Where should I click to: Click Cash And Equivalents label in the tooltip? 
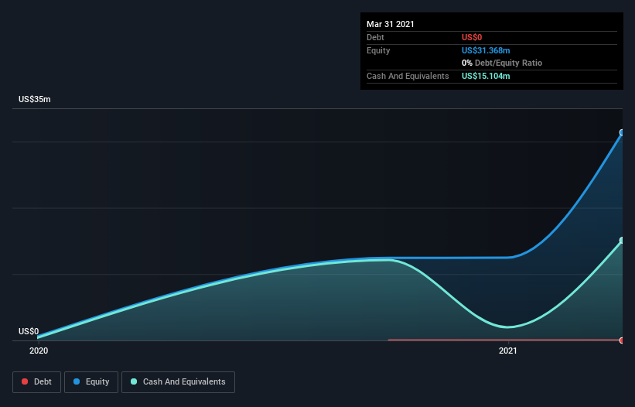tap(408, 76)
